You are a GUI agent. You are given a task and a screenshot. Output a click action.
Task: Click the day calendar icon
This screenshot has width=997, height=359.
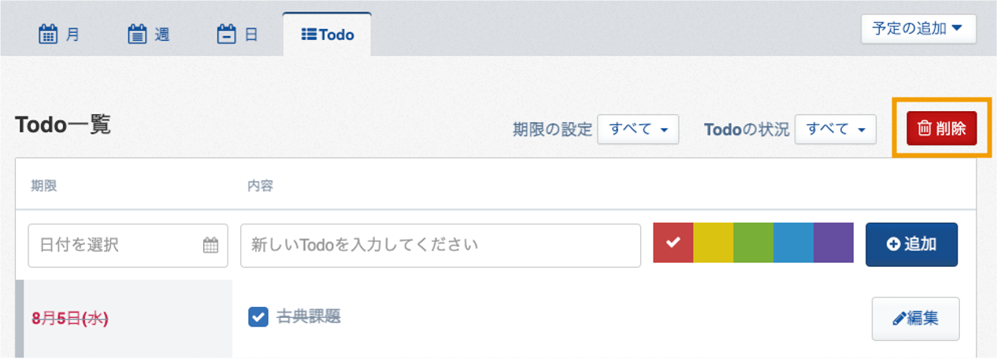(227, 35)
